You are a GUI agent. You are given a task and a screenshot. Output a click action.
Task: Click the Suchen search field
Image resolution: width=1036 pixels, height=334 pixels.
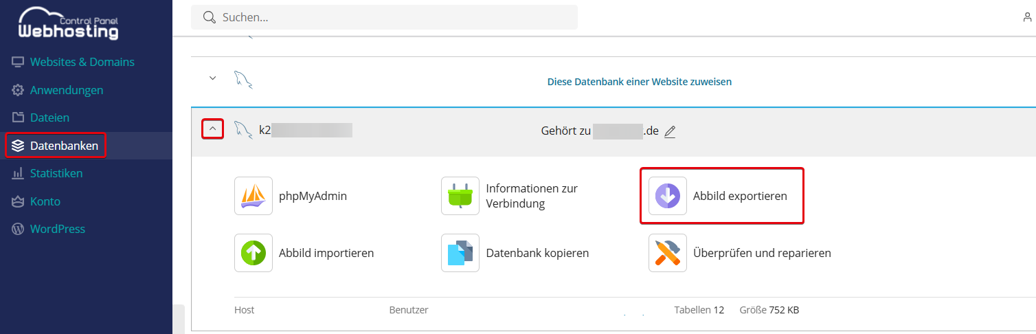(x=385, y=17)
